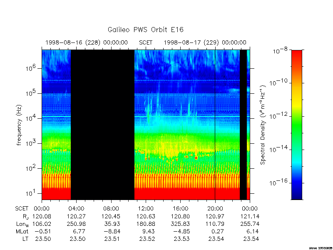
Task: Click the longitude value 106.02
Action: coord(42,224)
